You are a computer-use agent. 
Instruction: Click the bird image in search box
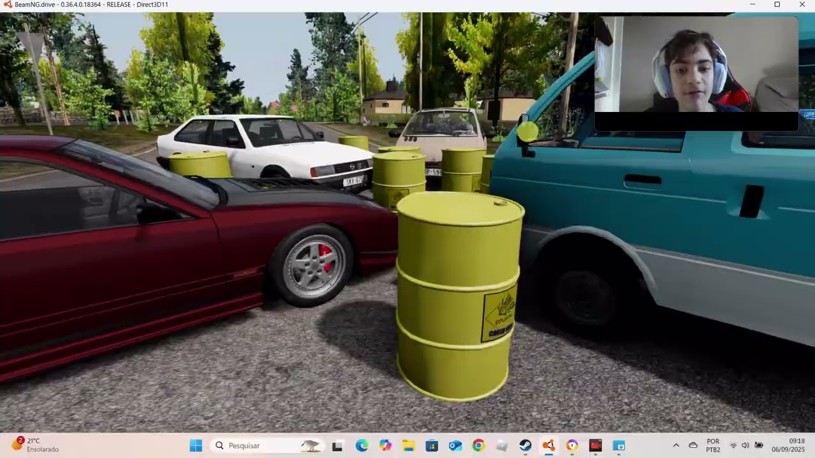click(310, 445)
